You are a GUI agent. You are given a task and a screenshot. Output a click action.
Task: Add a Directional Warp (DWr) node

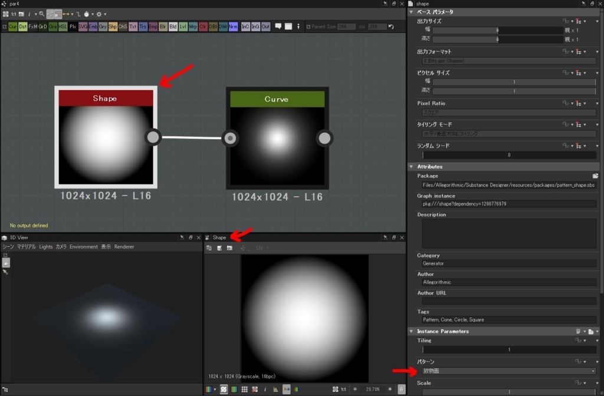point(223,27)
